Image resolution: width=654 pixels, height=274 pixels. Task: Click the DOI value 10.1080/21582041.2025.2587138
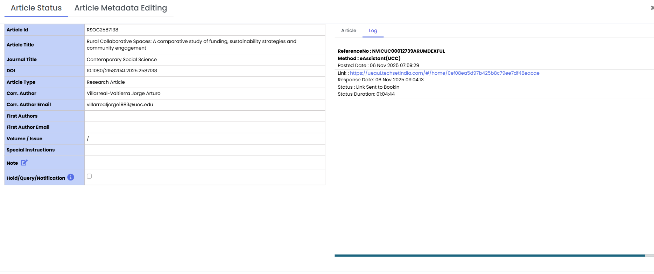(122, 71)
